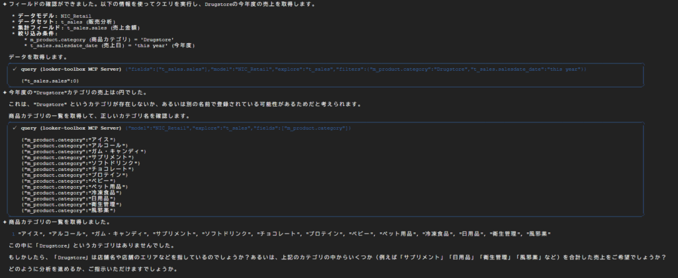Click the diamond icon beside 商品カテゴリの一覧を取得しました
This screenshot has width=678, height=278.
coord(5,222)
